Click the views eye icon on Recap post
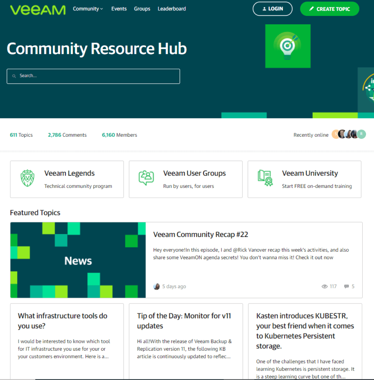The width and height of the screenshot is (374, 380). [x=324, y=287]
